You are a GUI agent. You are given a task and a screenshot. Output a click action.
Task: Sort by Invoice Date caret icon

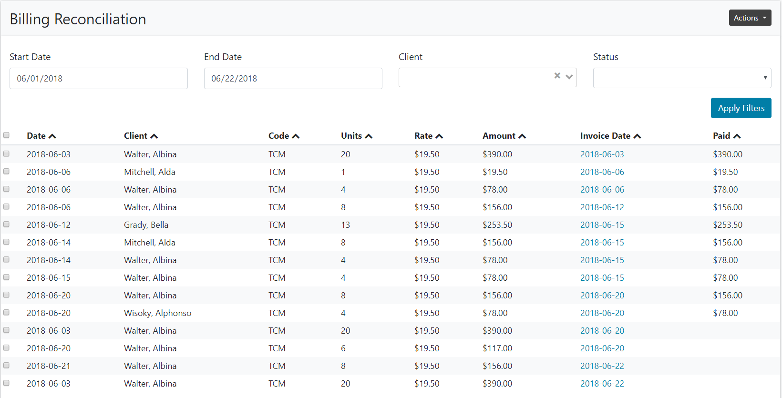pos(637,136)
